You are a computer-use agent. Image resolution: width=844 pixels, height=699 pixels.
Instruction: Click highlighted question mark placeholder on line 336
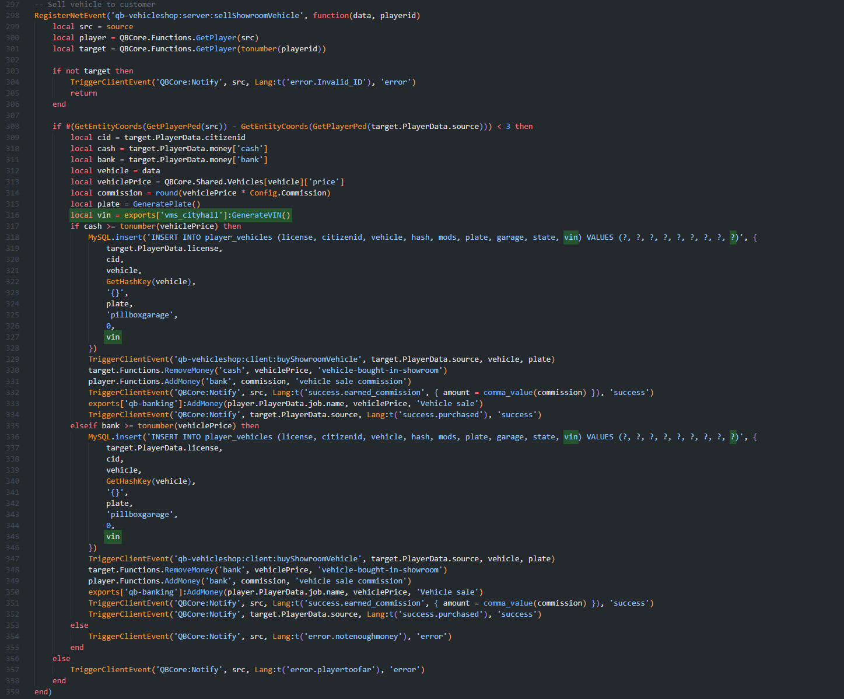pyautogui.click(x=734, y=437)
